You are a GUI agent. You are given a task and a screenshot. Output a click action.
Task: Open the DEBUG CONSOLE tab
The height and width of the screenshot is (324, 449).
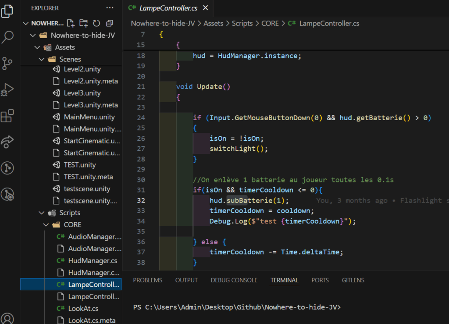pyautogui.click(x=234, y=280)
